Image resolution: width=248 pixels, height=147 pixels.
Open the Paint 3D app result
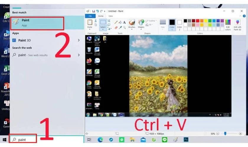[x=47, y=40]
